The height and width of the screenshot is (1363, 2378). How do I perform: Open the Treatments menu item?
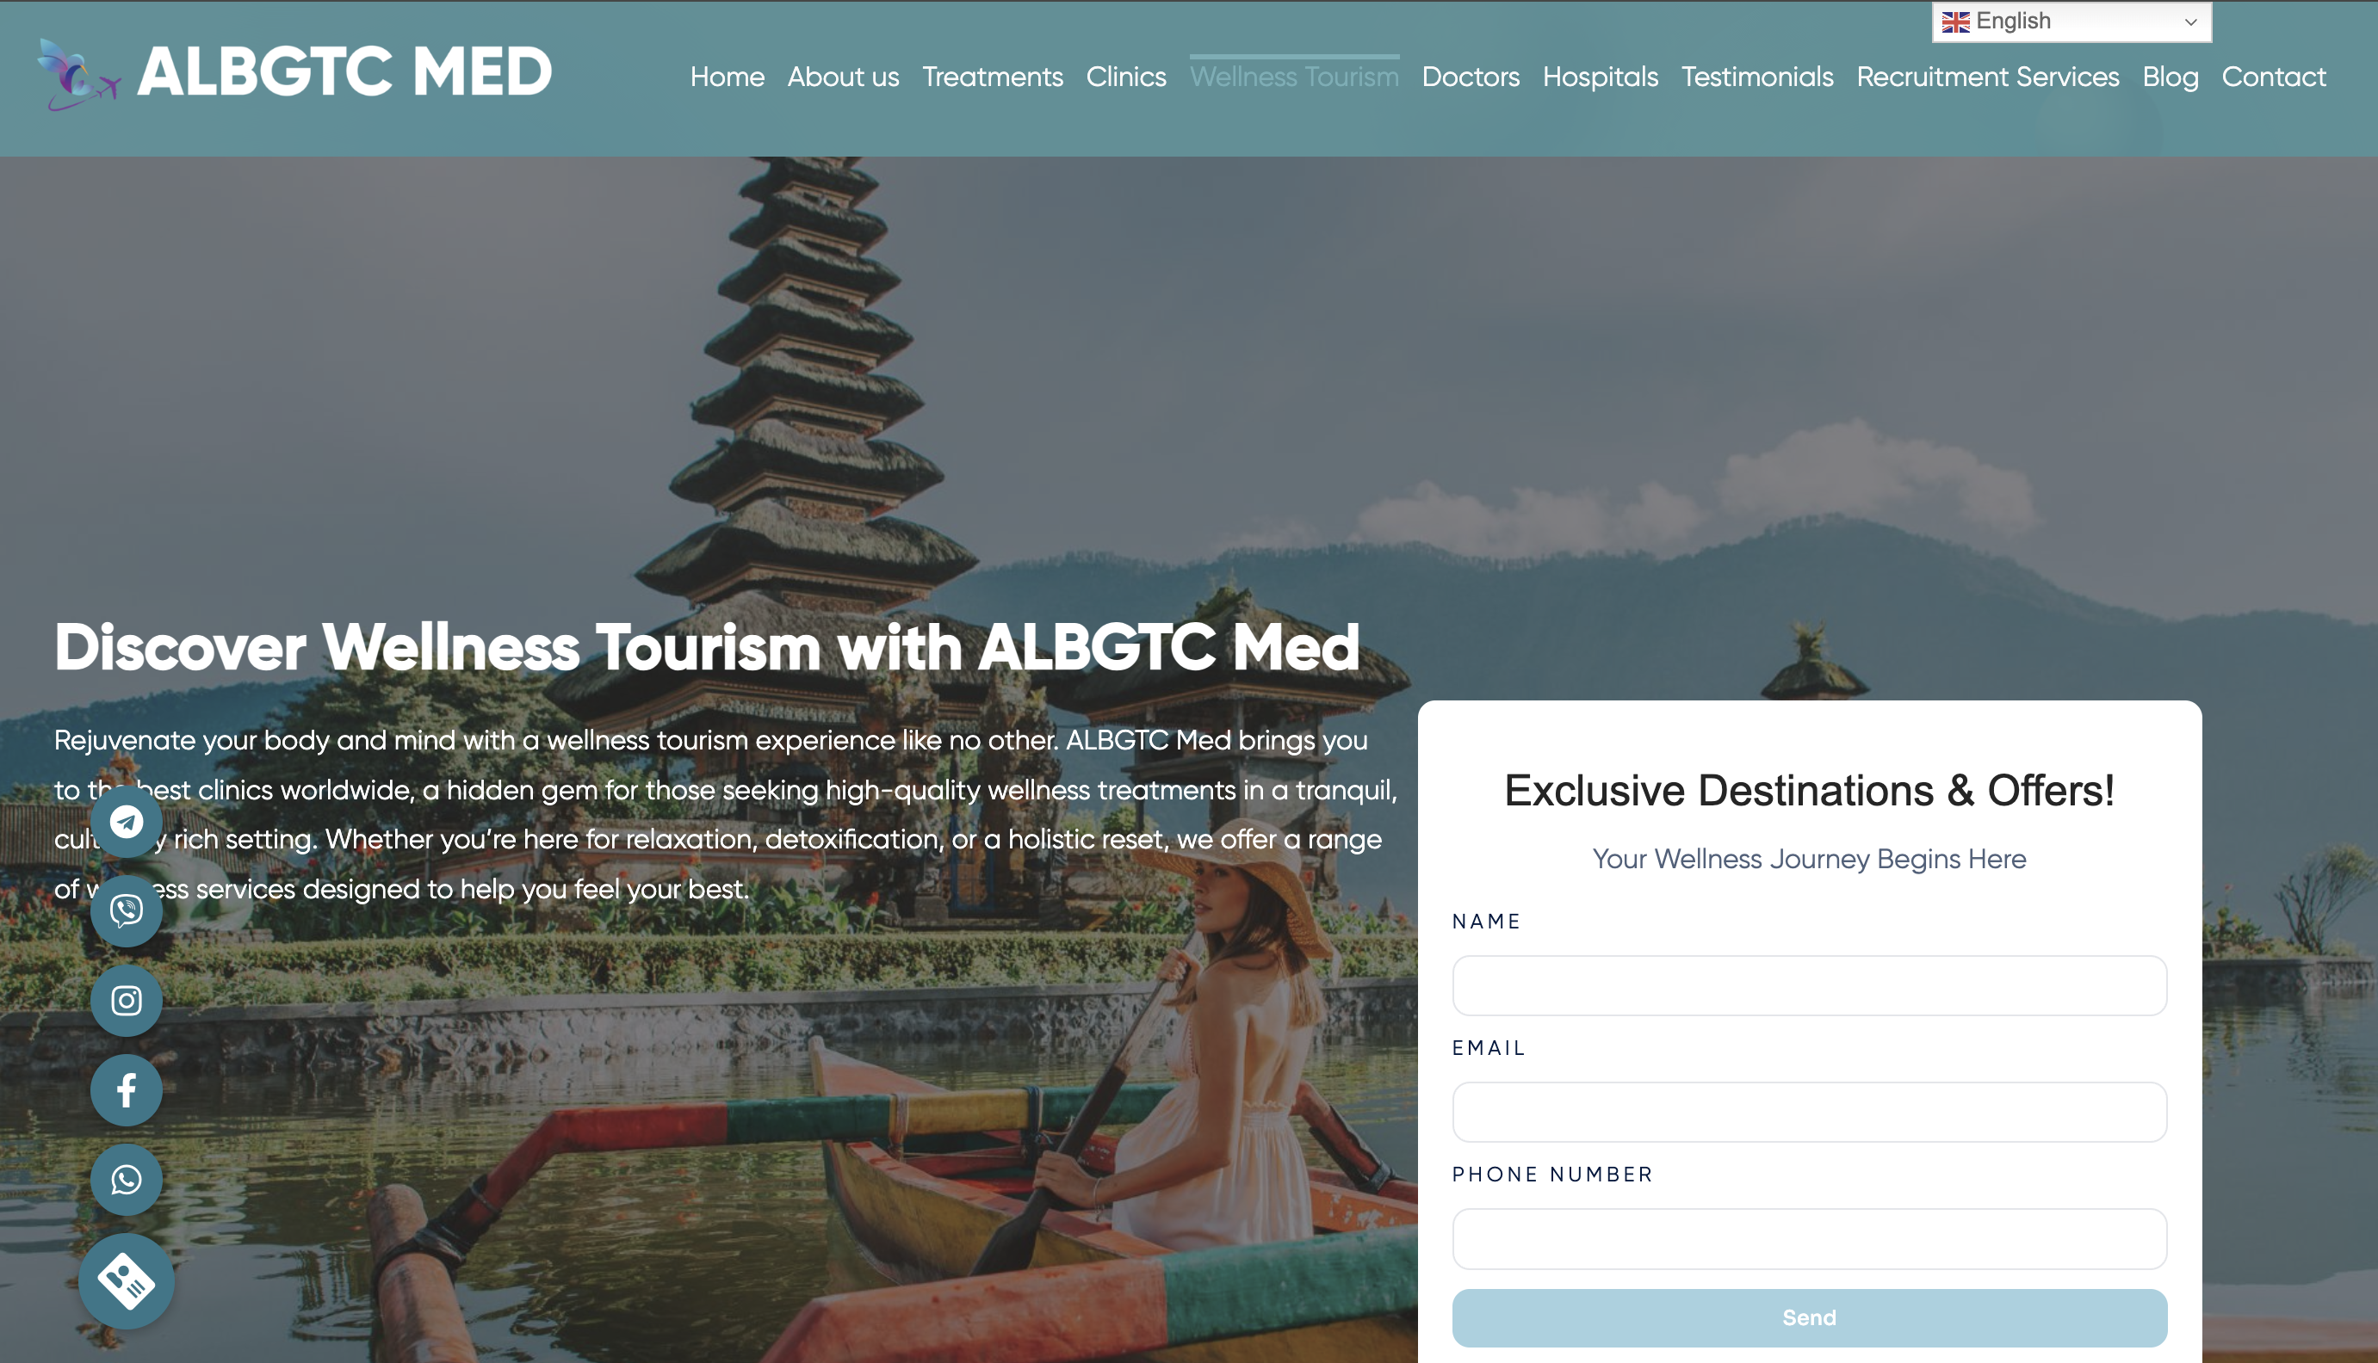pos(992,77)
